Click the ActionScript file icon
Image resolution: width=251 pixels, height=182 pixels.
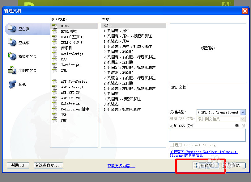55,54
